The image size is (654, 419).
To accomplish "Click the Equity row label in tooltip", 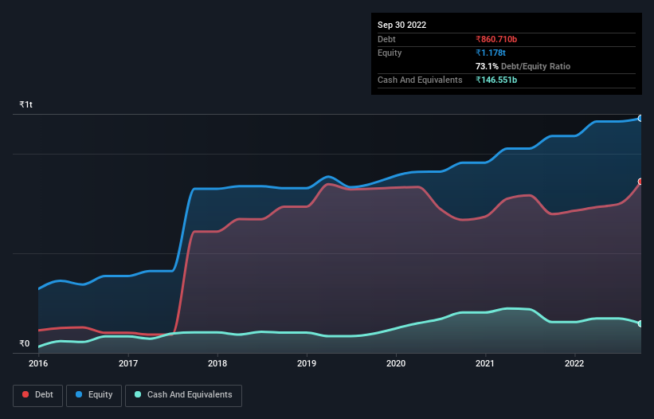I will [390, 53].
